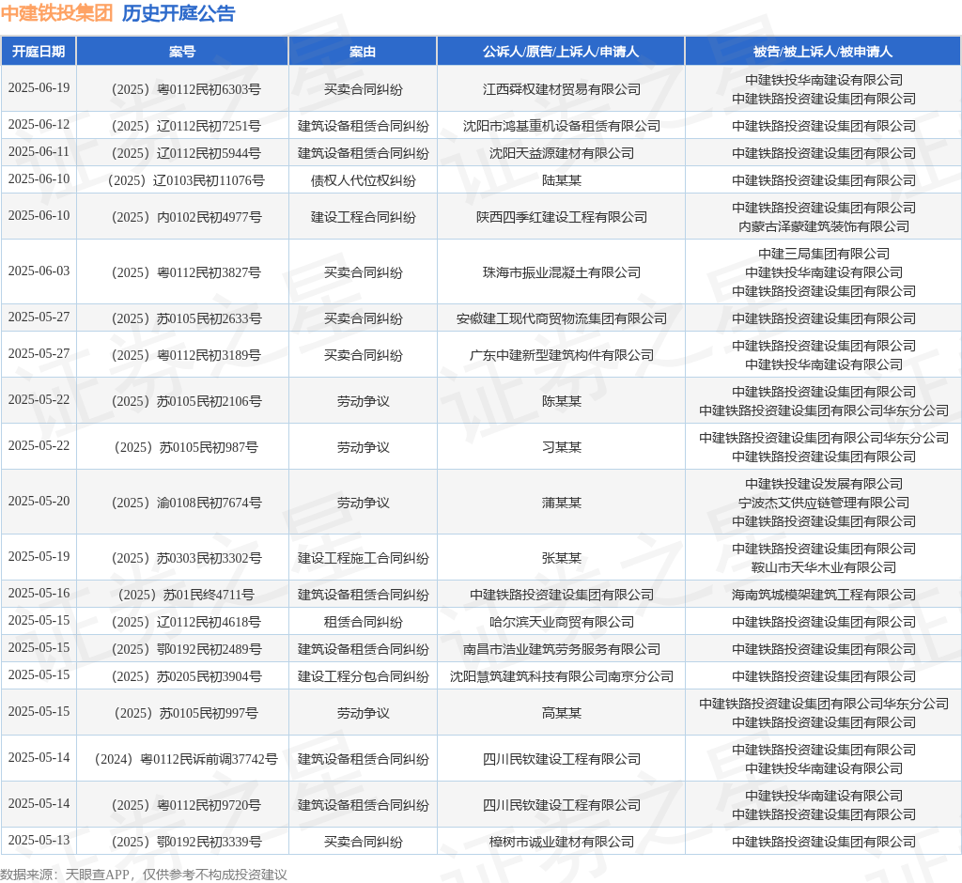Click plaintiff 陈某某
This screenshot has width=962, height=883.
point(561,401)
